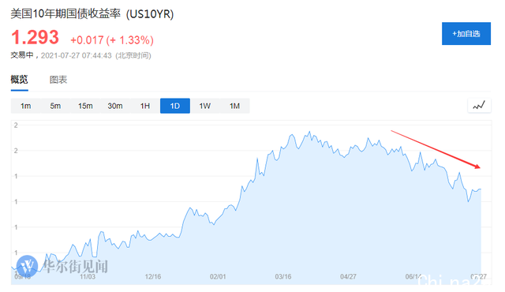Click the 2021-07-27 07:44:43 timestamp
This screenshot has height=292, width=505.
click(77, 56)
